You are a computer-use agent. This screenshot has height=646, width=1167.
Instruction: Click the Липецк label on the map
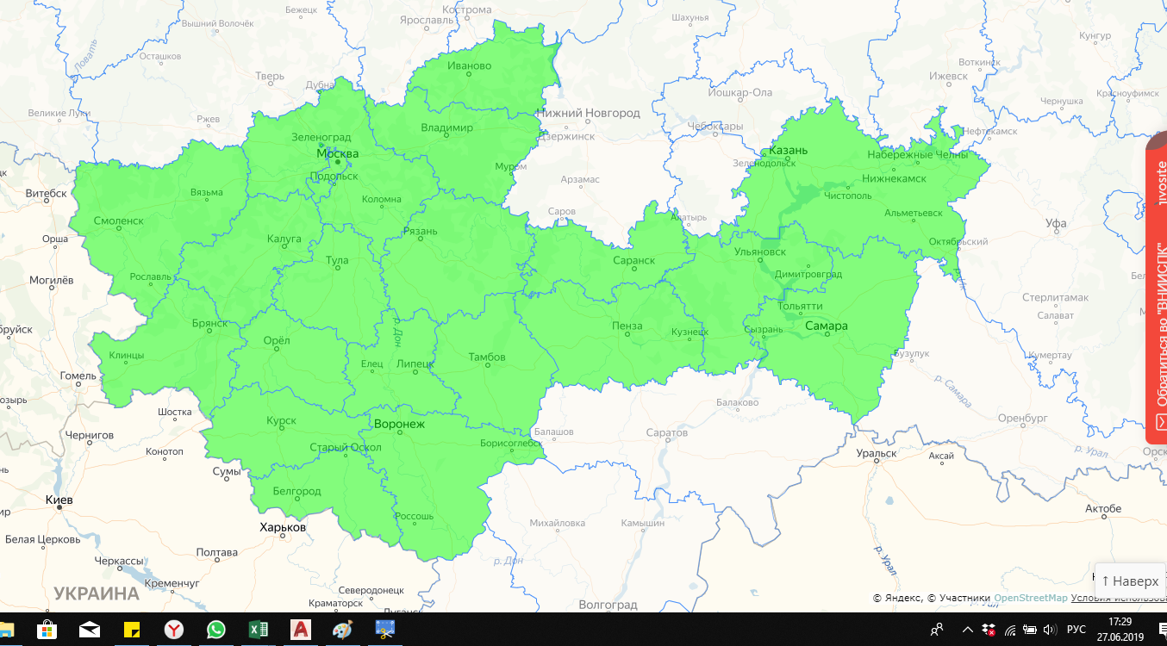pos(415,363)
